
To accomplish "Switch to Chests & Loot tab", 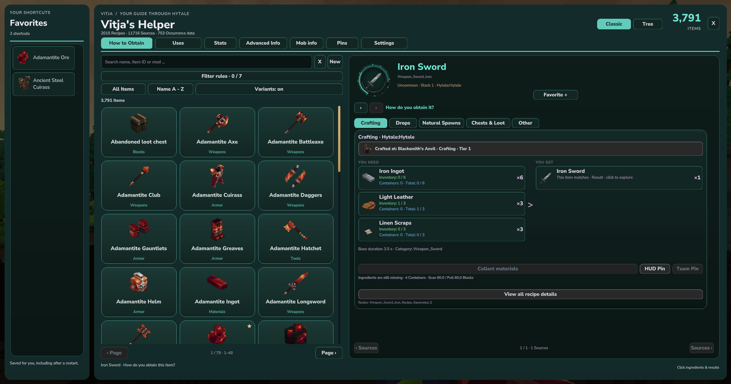I will [488, 123].
